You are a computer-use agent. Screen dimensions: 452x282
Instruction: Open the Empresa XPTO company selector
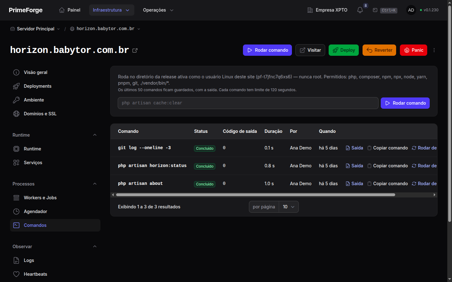pos(327,10)
